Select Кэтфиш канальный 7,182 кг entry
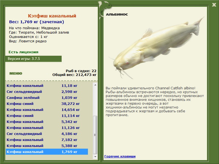 pyautogui.click(x=47, y=140)
